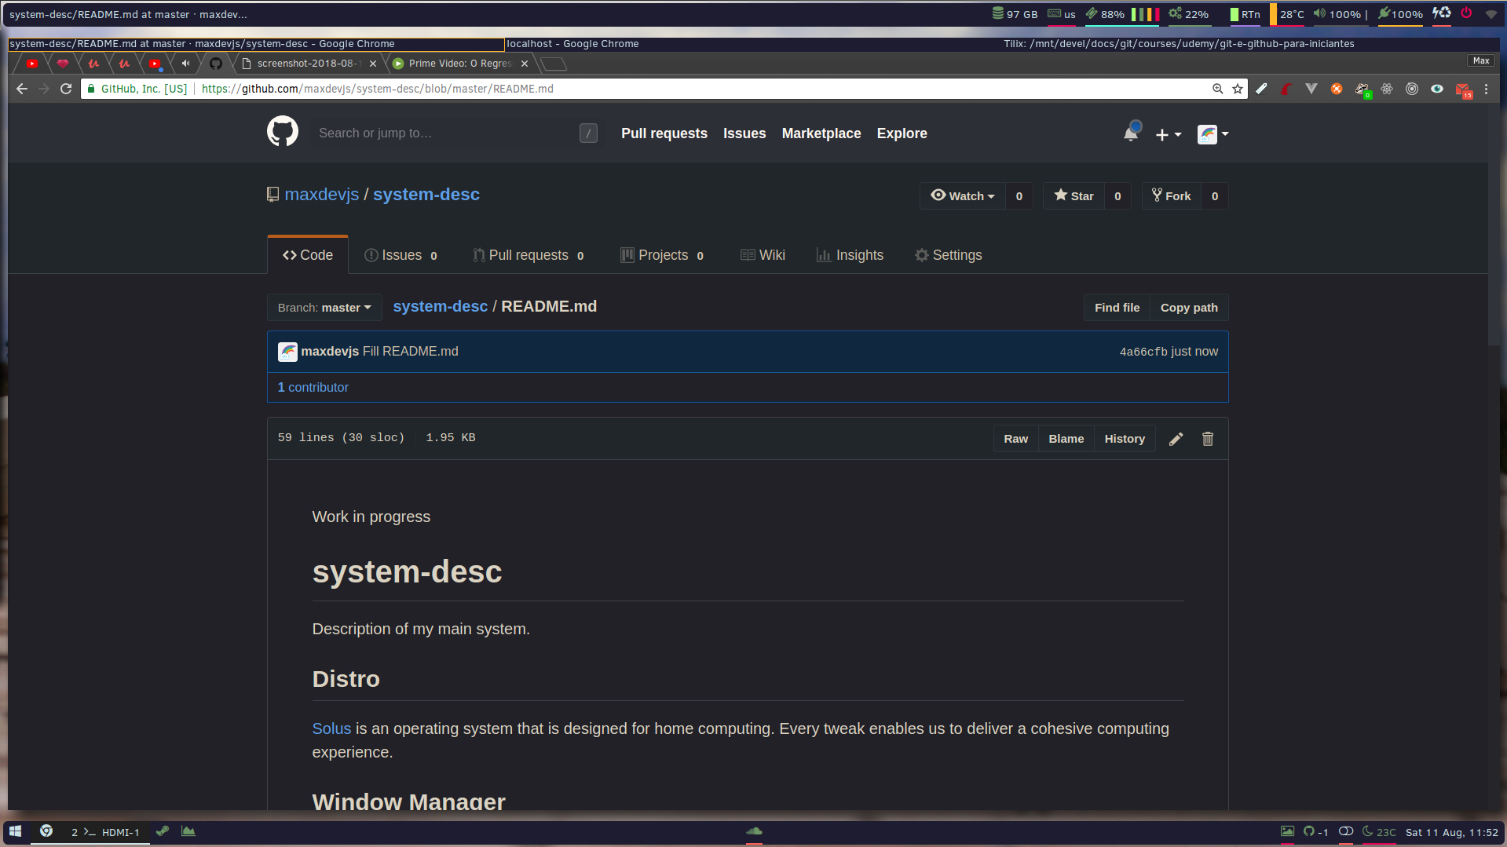Image resolution: width=1507 pixels, height=847 pixels.
Task: Expand the Watch dropdown
Action: click(963, 196)
